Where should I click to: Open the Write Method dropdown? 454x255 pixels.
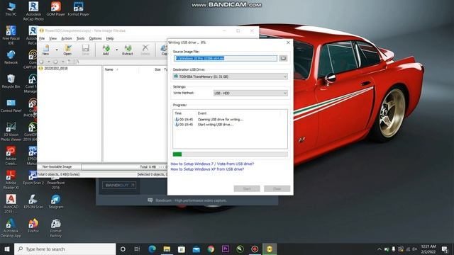point(250,93)
